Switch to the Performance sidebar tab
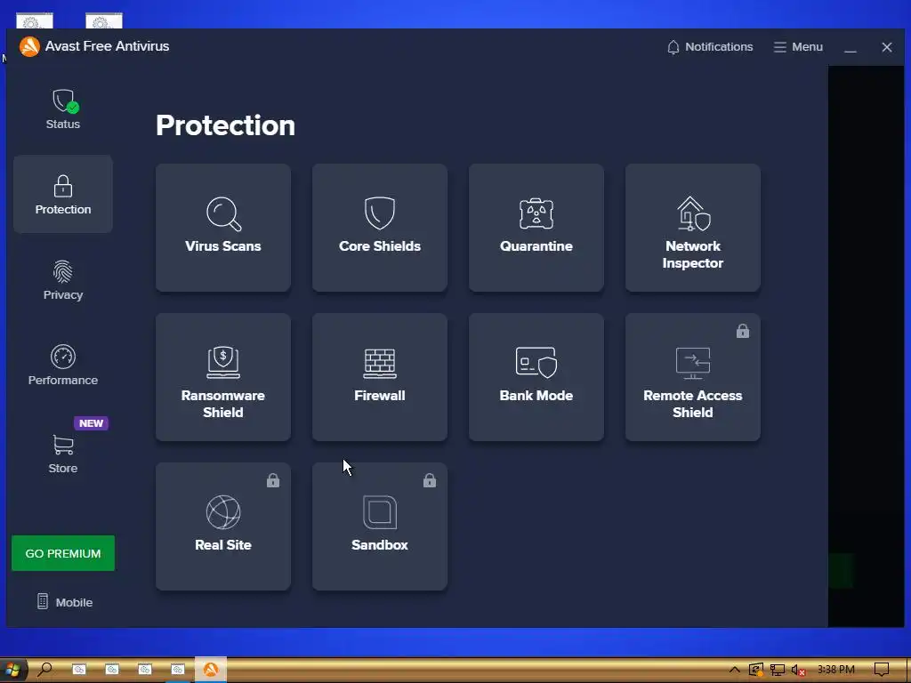This screenshot has height=683, width=911. point(63,366)
